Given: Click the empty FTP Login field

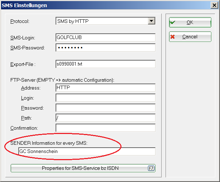Looking at the screenshot, I should [105, 98].
